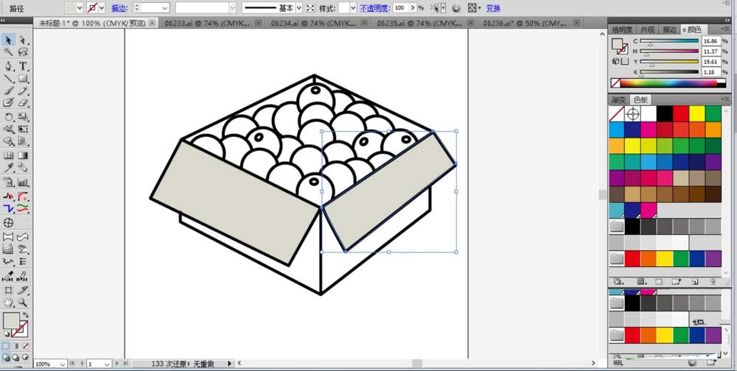Click the cyan C value field
Viewport: 737px width, 371px height.
[711, 41]
